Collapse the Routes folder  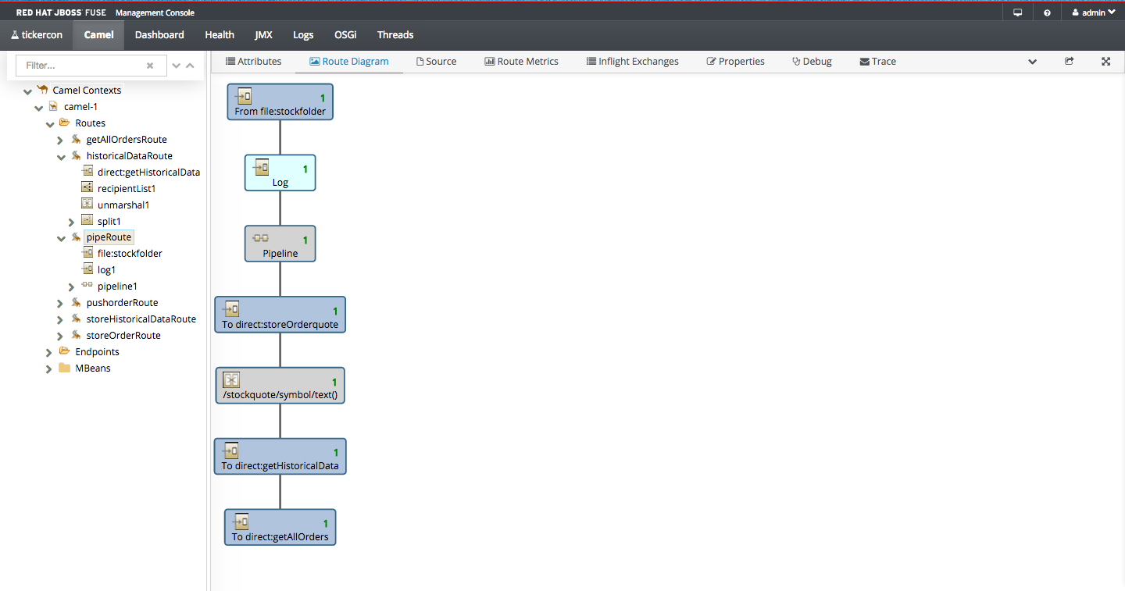(x=49, y=124)
